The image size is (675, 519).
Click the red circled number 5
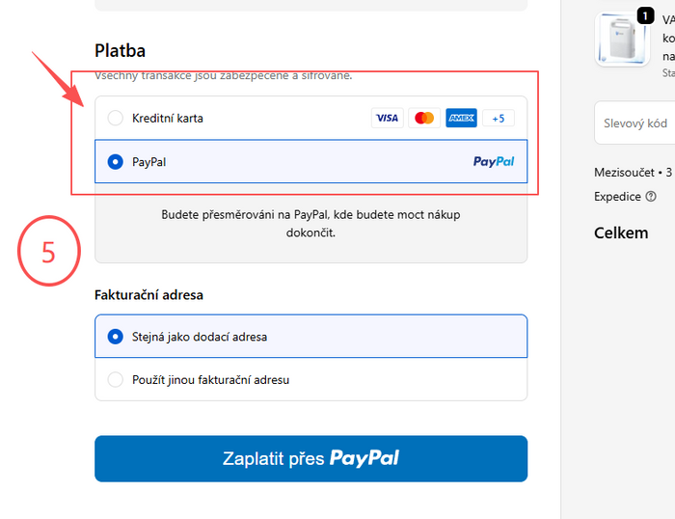click(x=48, y=252)
